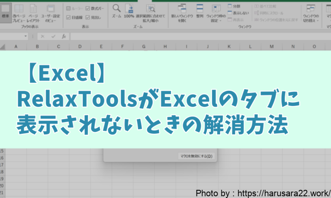The height and width of the screenshot is (198, 331).
Task: Select column K header
Action: pyautogui.click(x=229, y=46)
